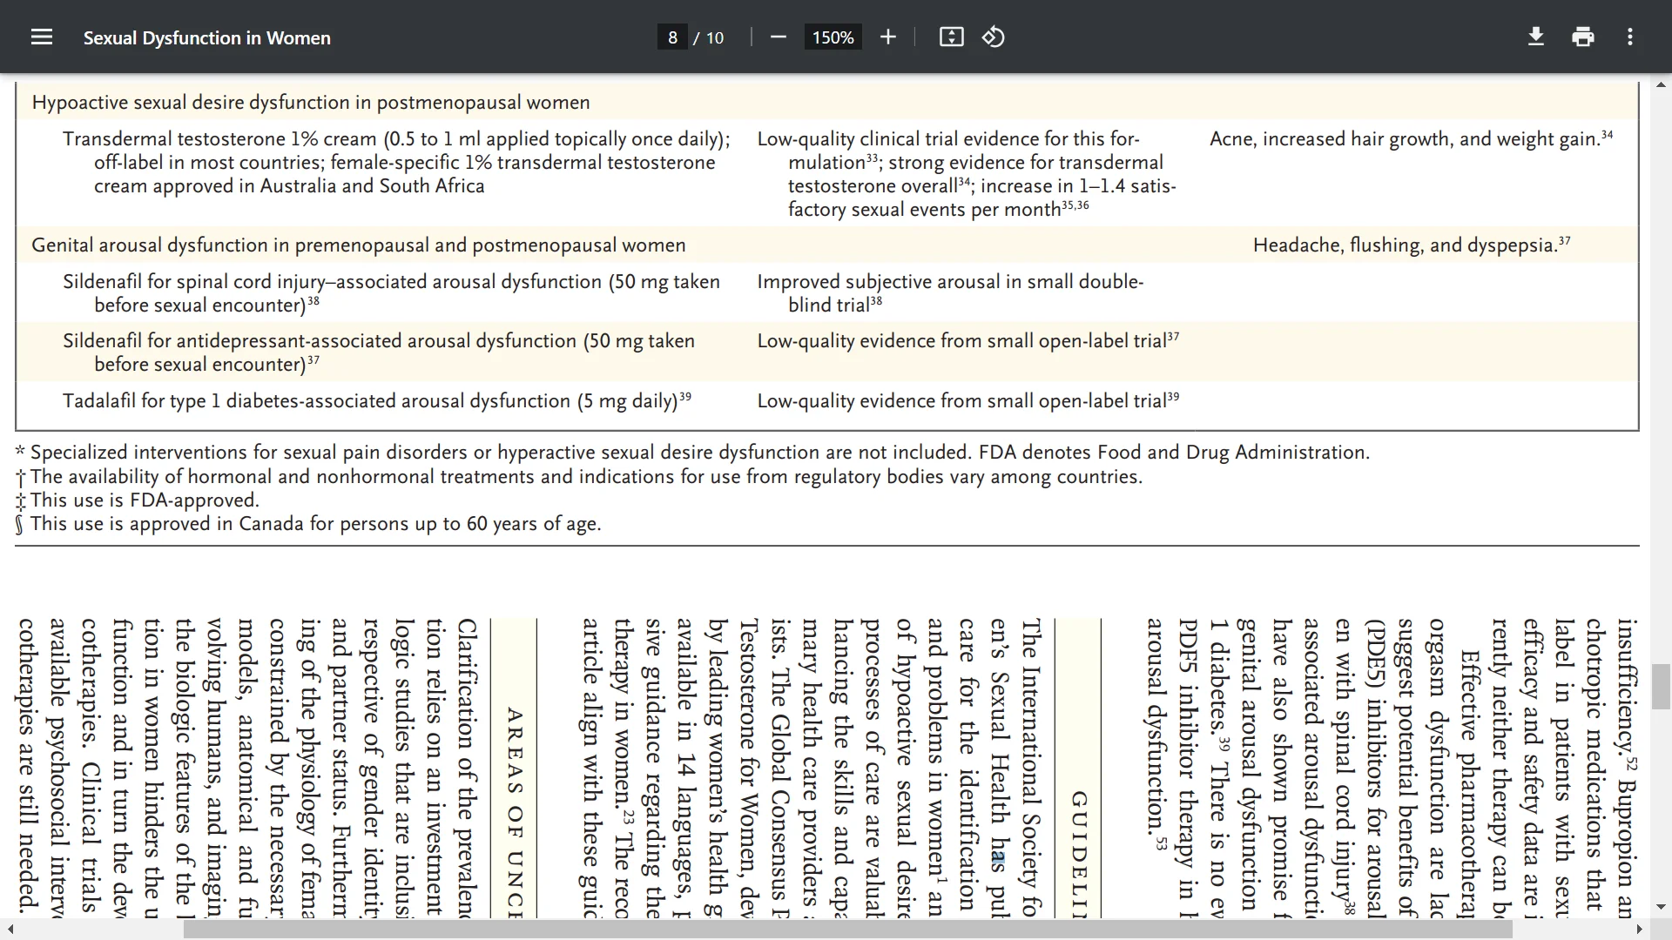This screenshot has height=940, width=1672.
Task: Click 'Low-quality clinical trial evidence for this for-' text
Action: pos(948,139)
